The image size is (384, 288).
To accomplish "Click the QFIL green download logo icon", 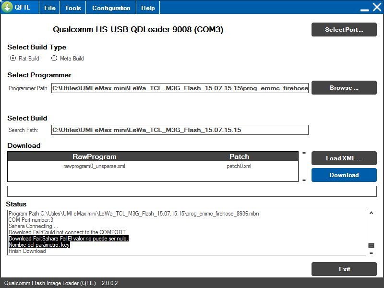I will (x=7, y=7).
